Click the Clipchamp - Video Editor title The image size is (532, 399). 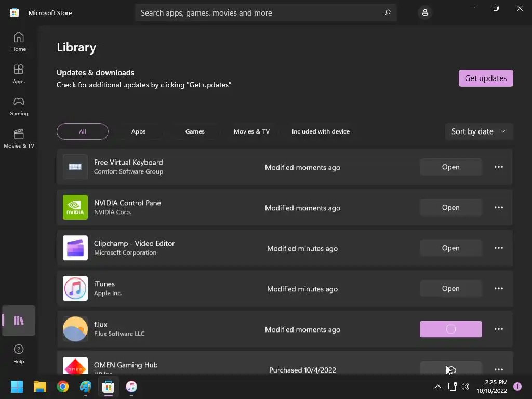coord(134,243)
